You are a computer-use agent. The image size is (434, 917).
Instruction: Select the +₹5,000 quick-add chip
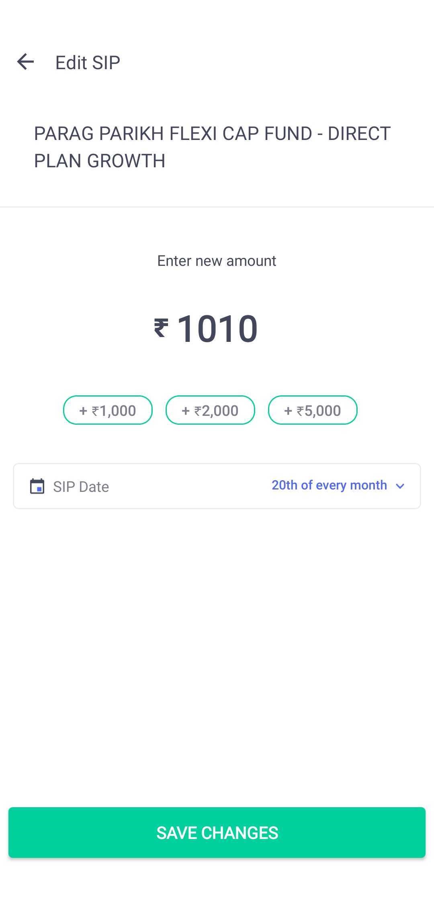312,410
